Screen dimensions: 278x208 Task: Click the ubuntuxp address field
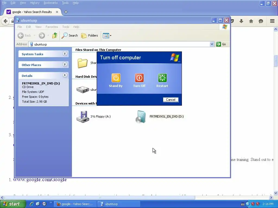[119, 44]
